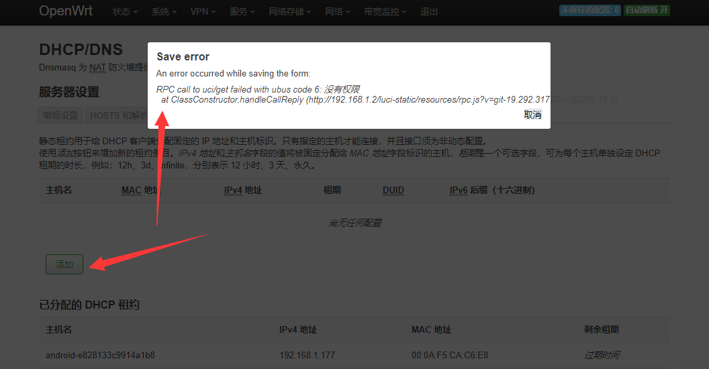
Task: Select the 过期时间 remaining lease value
Action: 602,355
